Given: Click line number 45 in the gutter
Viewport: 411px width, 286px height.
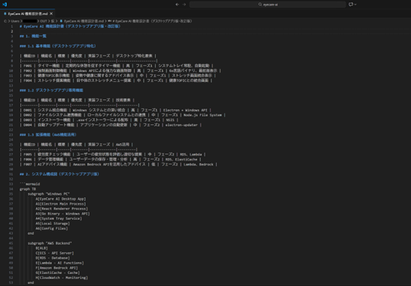Looking at the screenshot, I should (11, 243).
